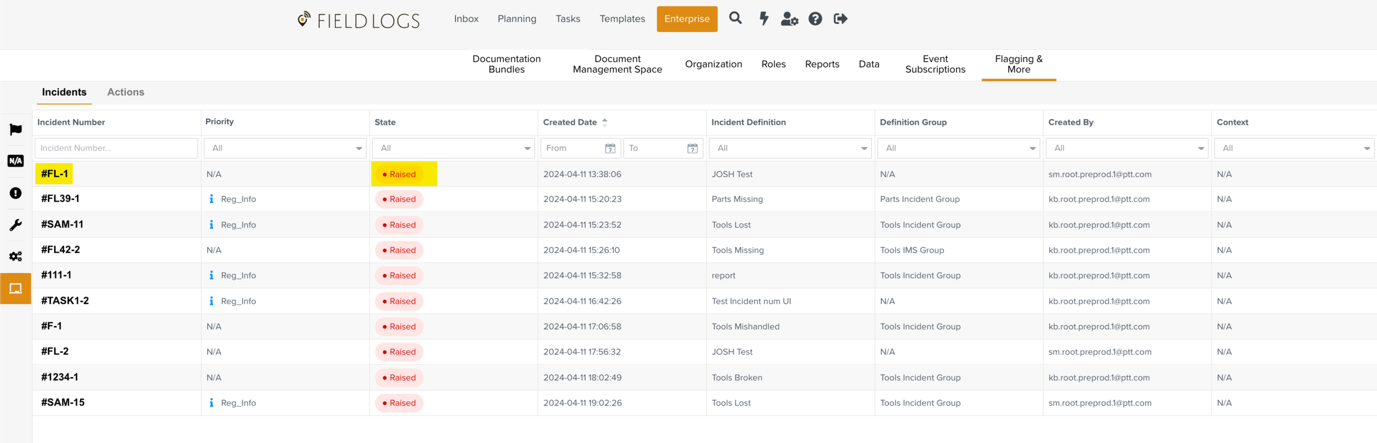Image resolution: width=1377 pixels, height=443 pixels.
Task: Select the exclamation mark sidebar icon
Action: [15, 193]
